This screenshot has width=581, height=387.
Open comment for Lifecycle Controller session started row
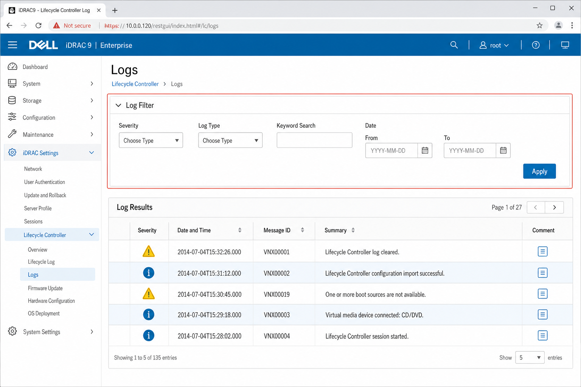click(x=542, y=335)
